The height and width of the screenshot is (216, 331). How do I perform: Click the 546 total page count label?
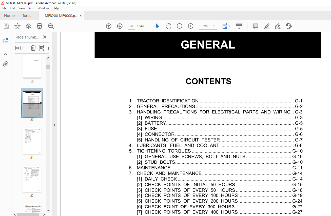pyautogui.click(x=142, y=26)
